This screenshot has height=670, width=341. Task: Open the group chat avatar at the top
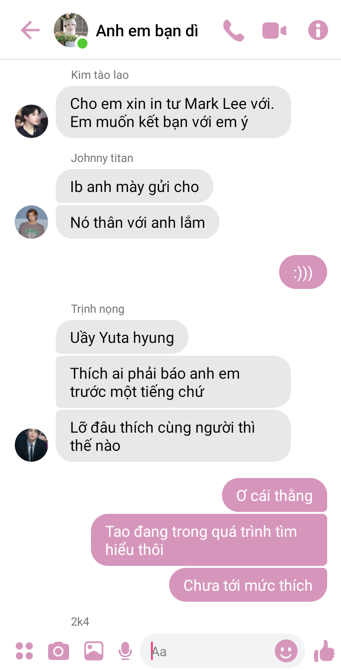coord(71,31)
